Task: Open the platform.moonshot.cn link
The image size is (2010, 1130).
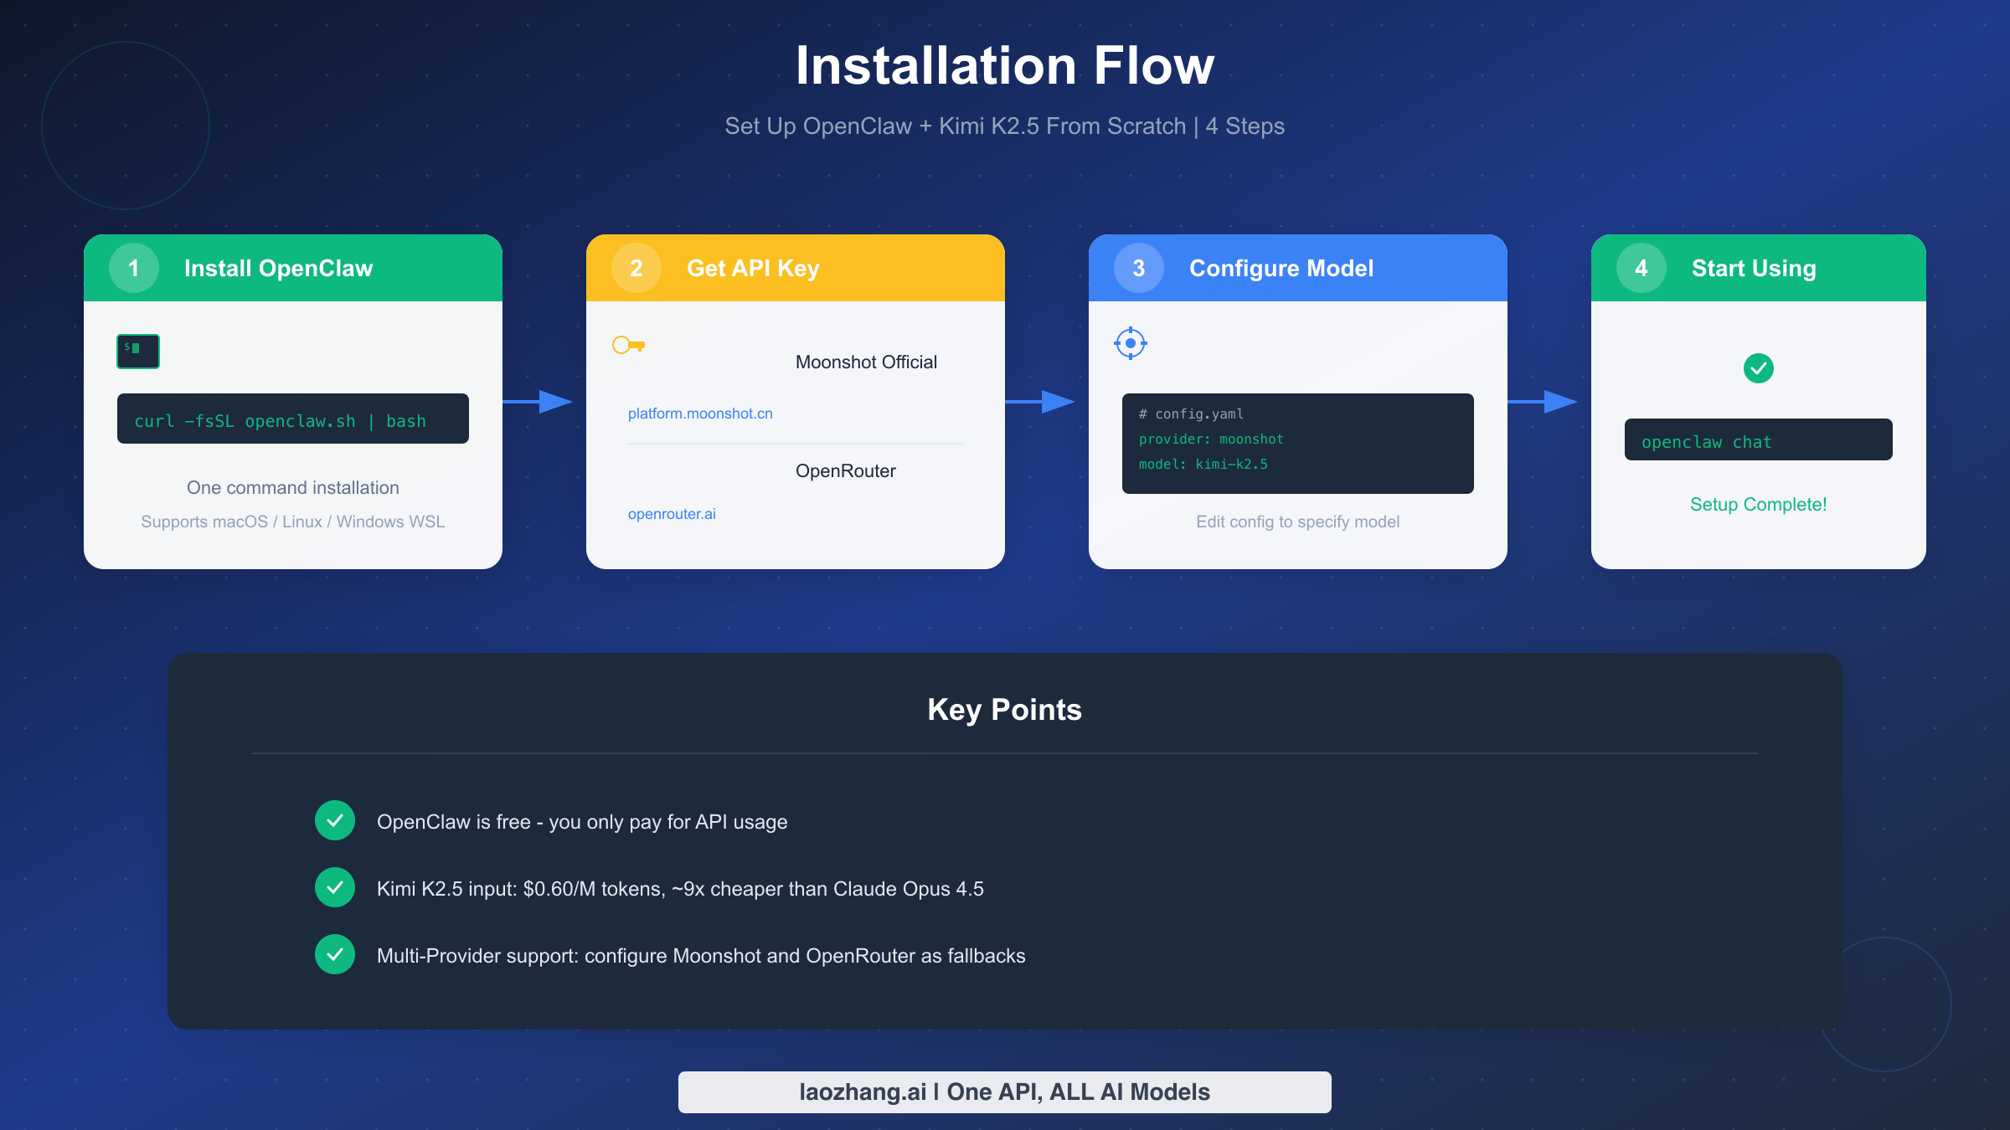Action: (x=700, y=413)
